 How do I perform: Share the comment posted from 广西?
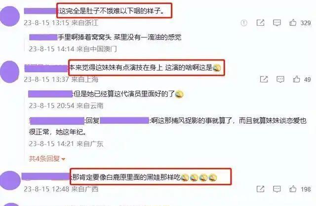(x=260, y=189)
